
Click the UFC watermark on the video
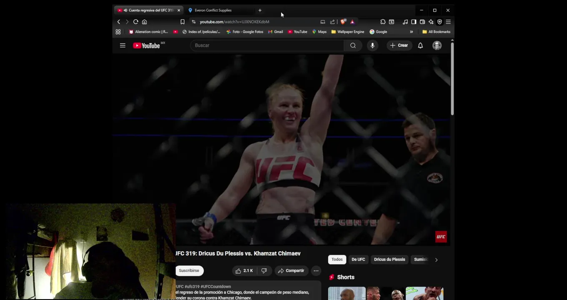pyautogui.click(x=441, y=237)
